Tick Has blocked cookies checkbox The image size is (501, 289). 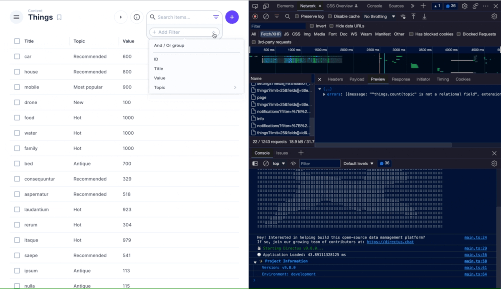pos(411,34)
